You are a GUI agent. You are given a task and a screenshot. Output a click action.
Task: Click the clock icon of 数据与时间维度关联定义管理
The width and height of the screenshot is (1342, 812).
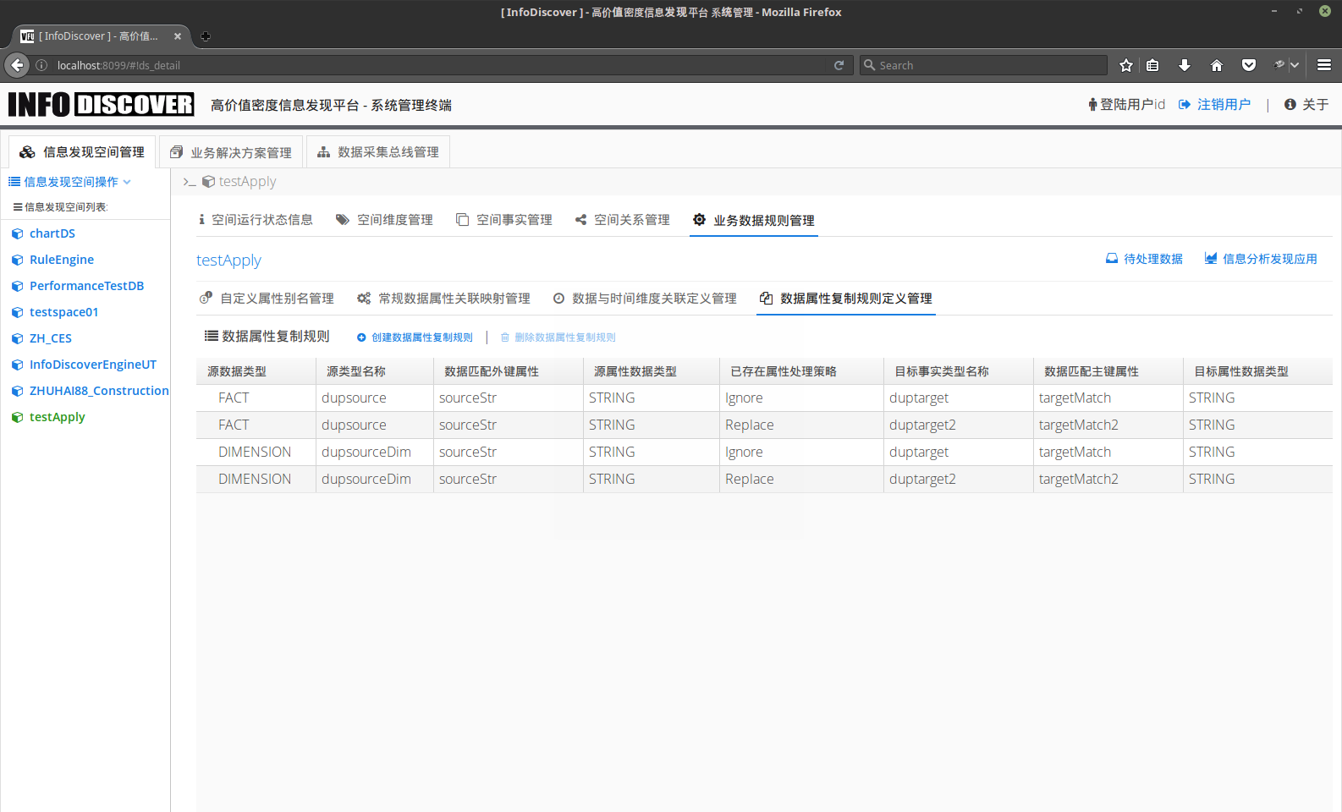tap(558, 299)
